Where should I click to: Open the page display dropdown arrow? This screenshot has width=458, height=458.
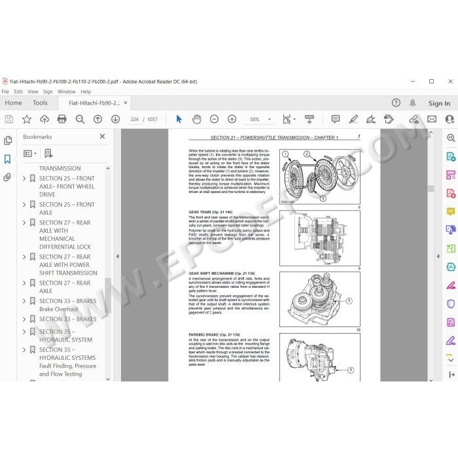(294, 119)
